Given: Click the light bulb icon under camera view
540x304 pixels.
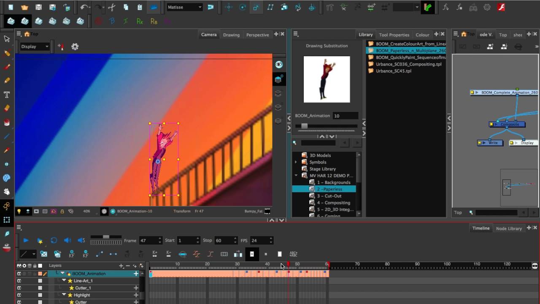Looking at the screenshot, I should [19, 211].
